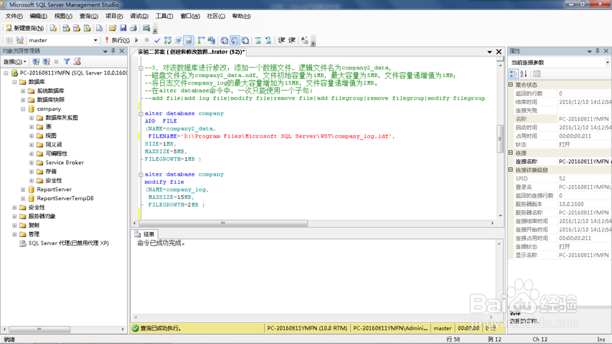Parse the query with the blue checkmark

[157, 40]
